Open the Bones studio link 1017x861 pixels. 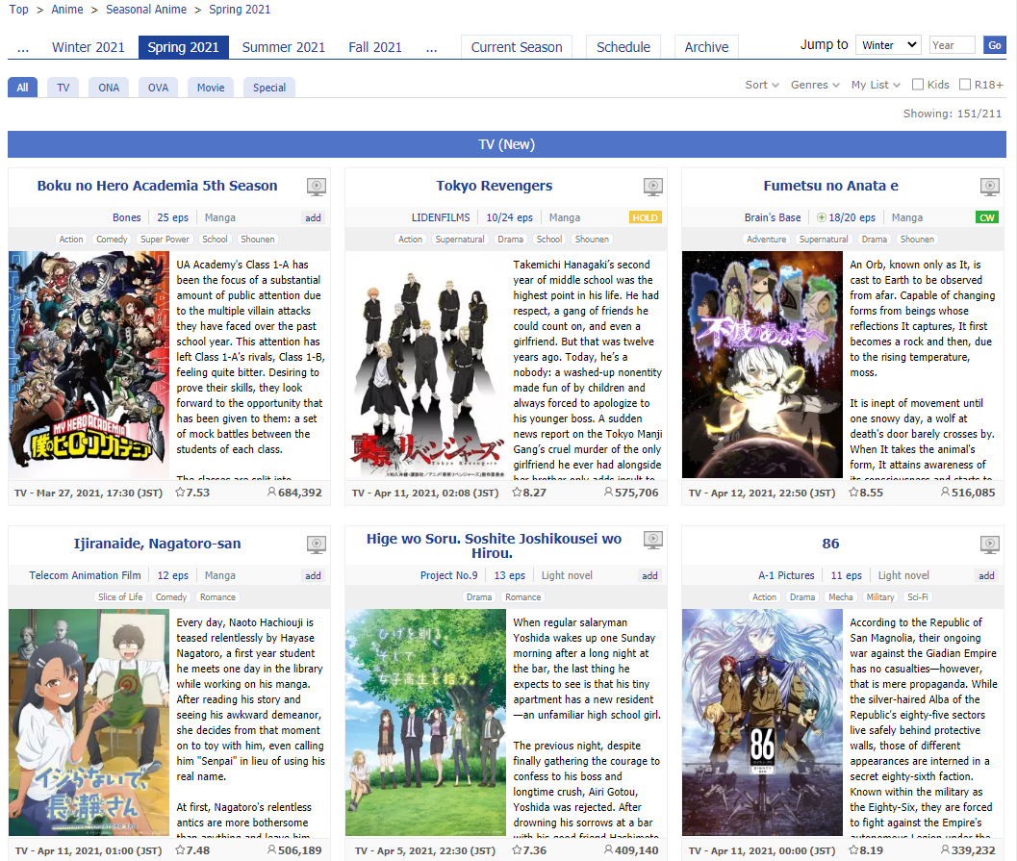click(126, 217)
